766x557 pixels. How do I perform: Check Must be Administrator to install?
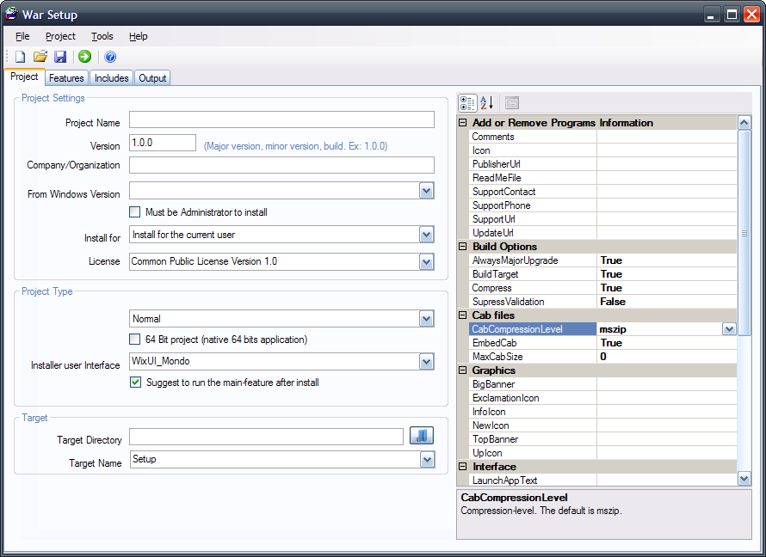tap(135, 211)
